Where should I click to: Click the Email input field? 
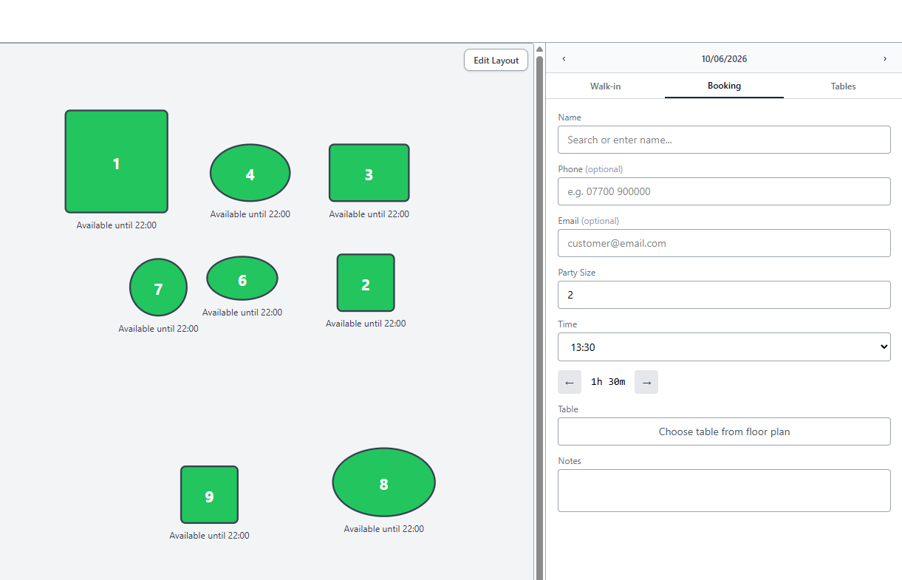[724, 243]
